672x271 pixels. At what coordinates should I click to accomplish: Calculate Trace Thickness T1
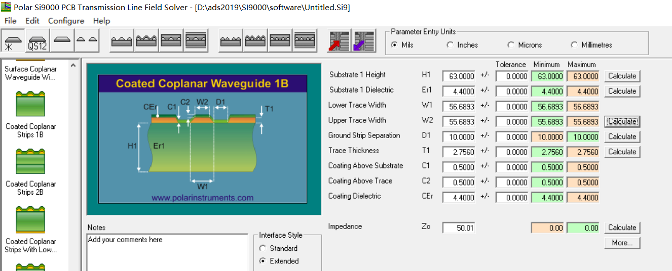[x=622, y=152]
